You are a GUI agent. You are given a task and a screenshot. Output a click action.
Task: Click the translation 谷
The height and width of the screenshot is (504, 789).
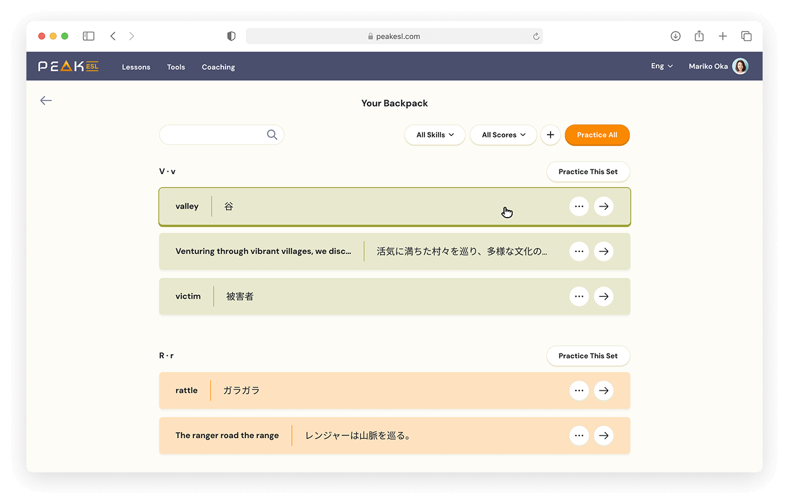click(229, 206)
